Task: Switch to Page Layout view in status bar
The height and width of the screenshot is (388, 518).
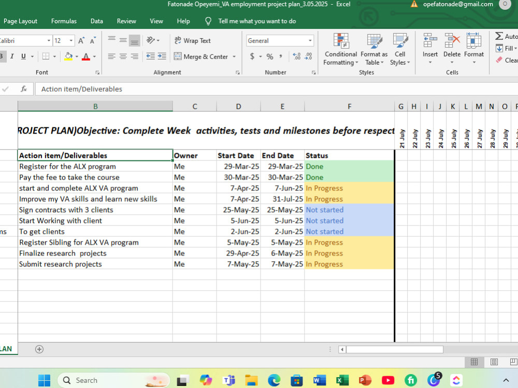Action: [x=494, y=362]
